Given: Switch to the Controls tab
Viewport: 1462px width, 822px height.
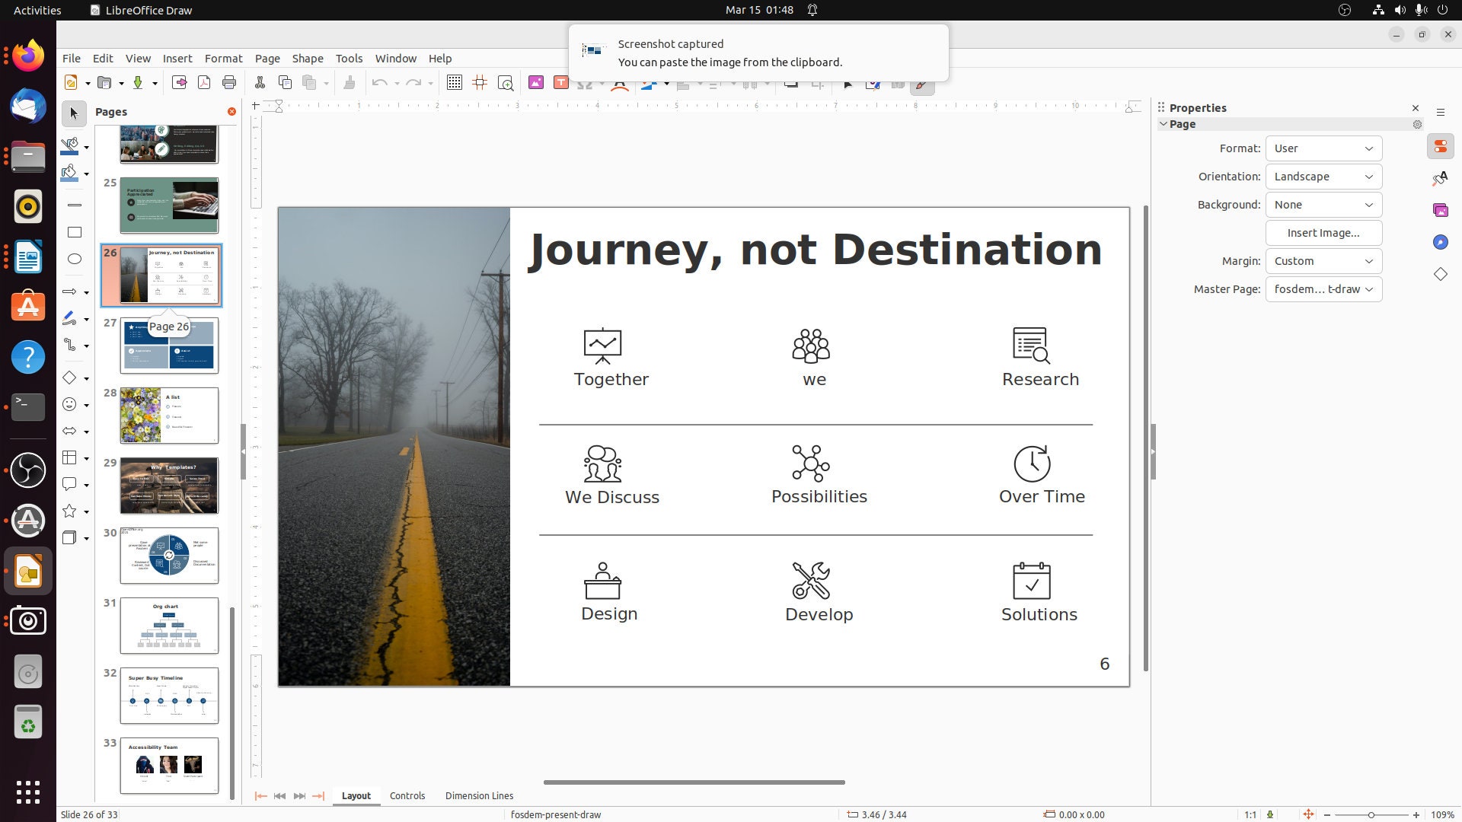Looking at the screenshot, I should pyautogui.click(x=407, y=795).
